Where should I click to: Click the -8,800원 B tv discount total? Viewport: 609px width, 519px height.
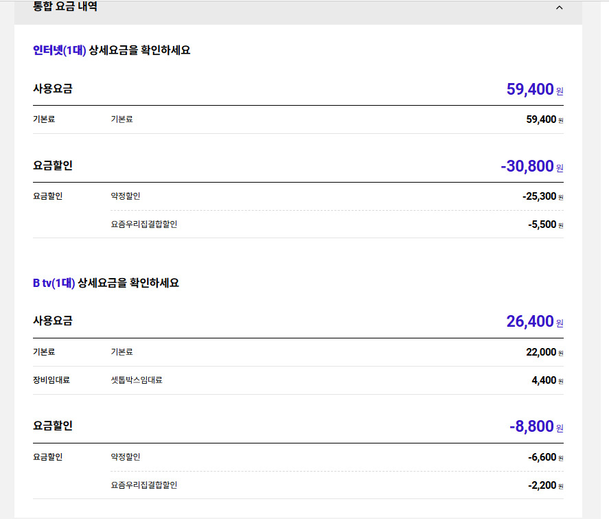click(535, 426)
